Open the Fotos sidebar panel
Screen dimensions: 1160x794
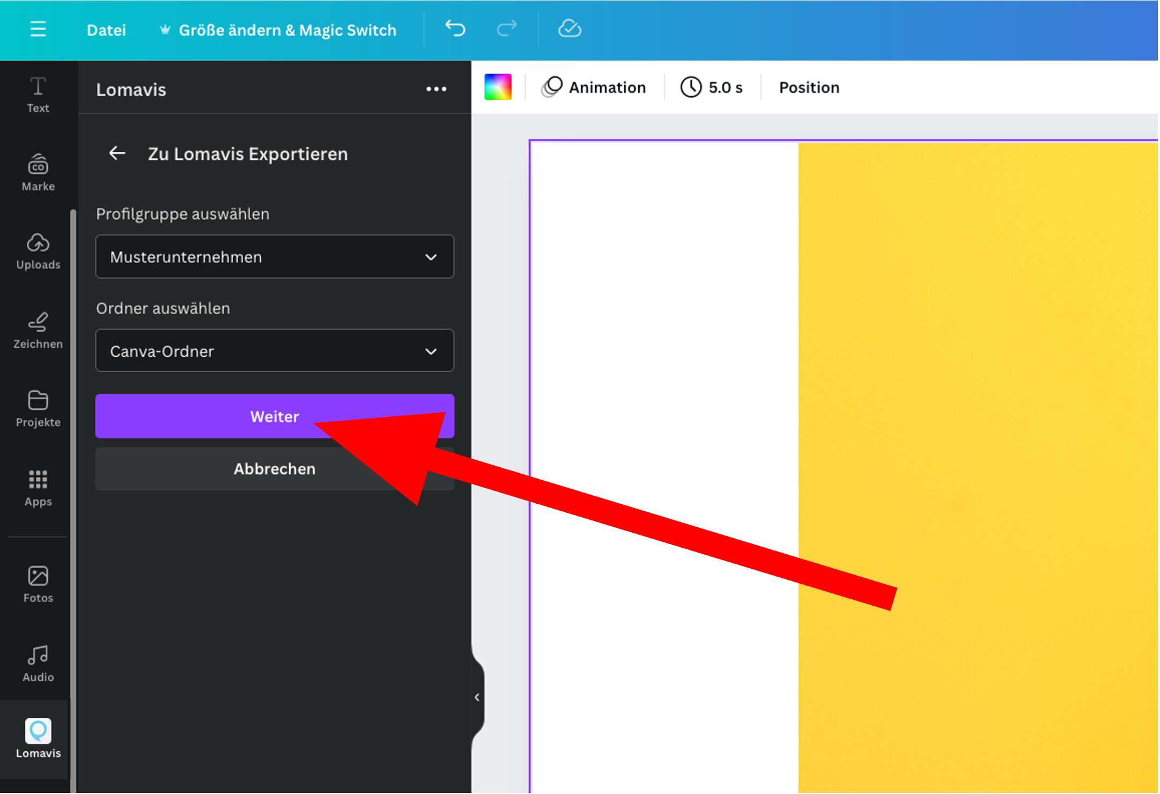tap(38, 584)
